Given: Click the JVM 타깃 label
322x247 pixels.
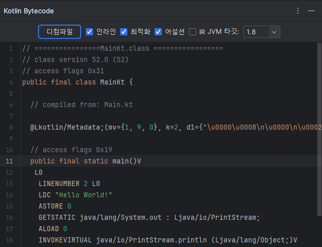Looking at the screenshot, I should (x=223, y=32).
